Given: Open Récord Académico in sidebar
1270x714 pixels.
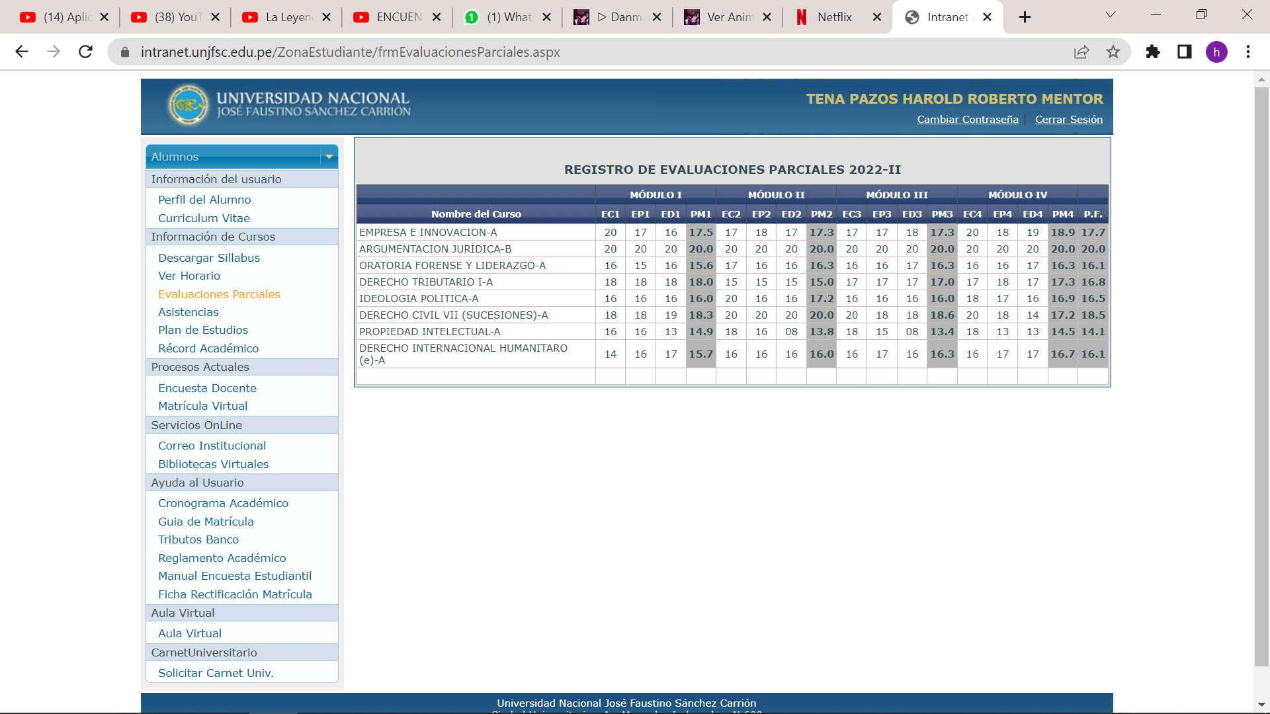Looking at the screenshot, I should pyautogui.click(x=208, y=348).
